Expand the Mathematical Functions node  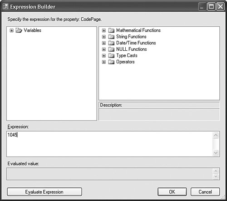(x=104, y=30)
